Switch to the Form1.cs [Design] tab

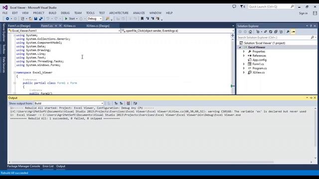coord(19,26)
